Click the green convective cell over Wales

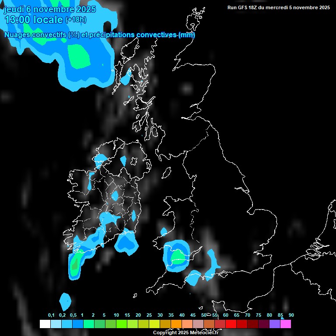[x=177, y=255]
